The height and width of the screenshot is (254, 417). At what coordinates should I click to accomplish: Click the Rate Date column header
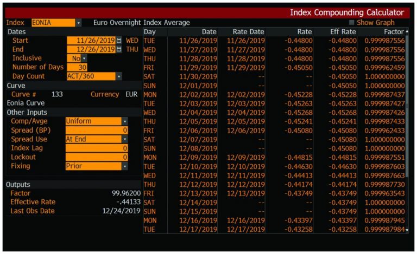tap(248, 32)
